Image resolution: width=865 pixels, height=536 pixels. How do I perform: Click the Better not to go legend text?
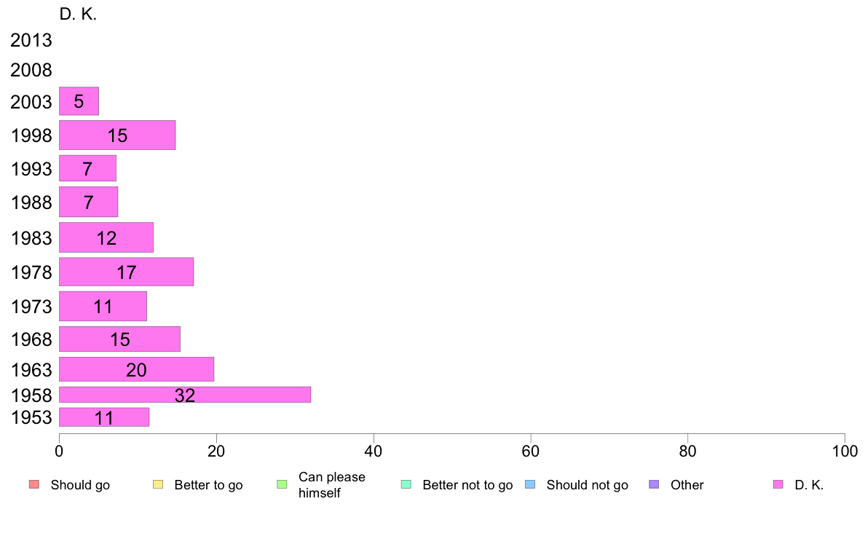(467, 485)
